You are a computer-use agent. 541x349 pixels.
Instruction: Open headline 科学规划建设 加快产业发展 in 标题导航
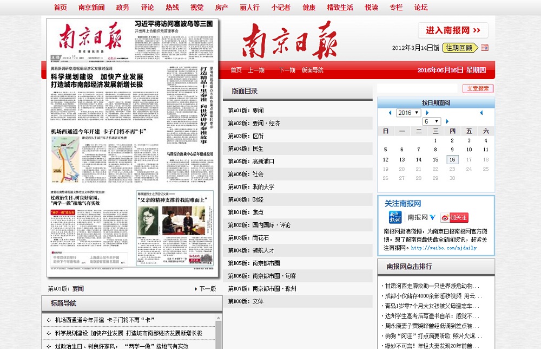129,333
